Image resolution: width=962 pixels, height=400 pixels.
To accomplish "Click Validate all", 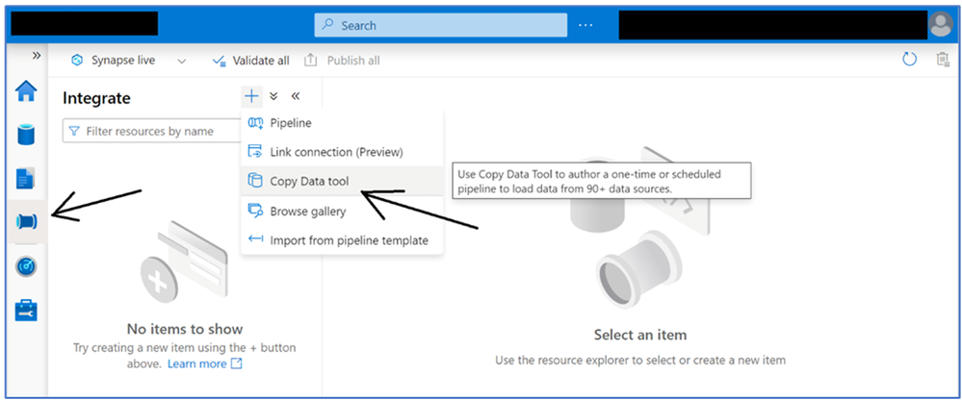I will pyautogui.click(x=251, y=61).
